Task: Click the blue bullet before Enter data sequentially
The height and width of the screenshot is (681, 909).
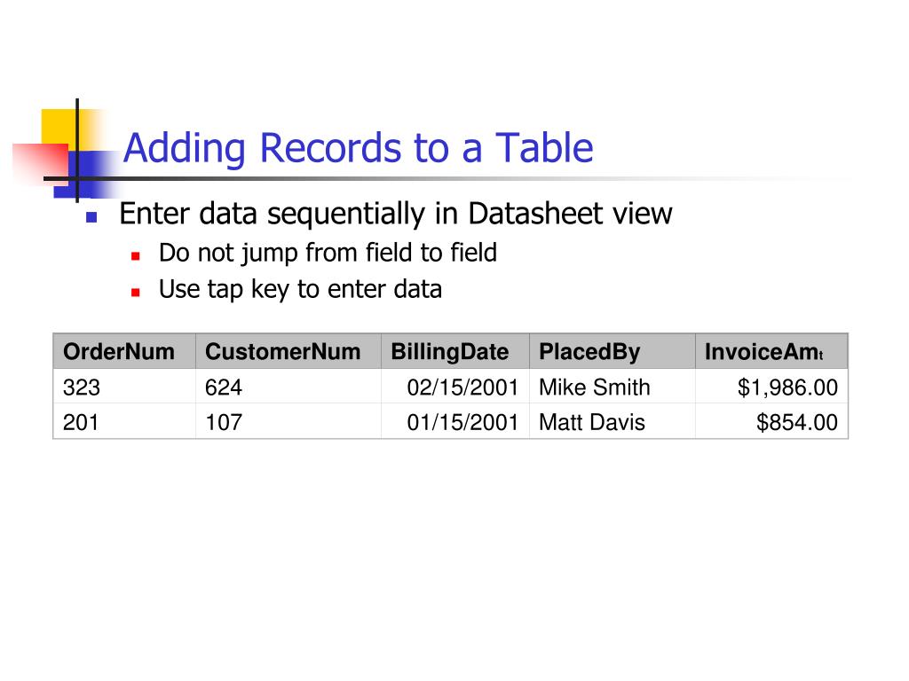Action: coord(91,217)
